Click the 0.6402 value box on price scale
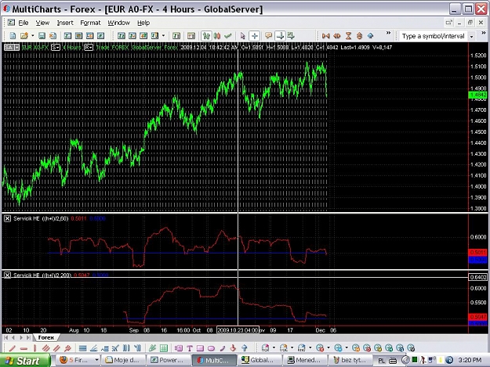This screenshot has height=367, width=490. coord(477,277)
